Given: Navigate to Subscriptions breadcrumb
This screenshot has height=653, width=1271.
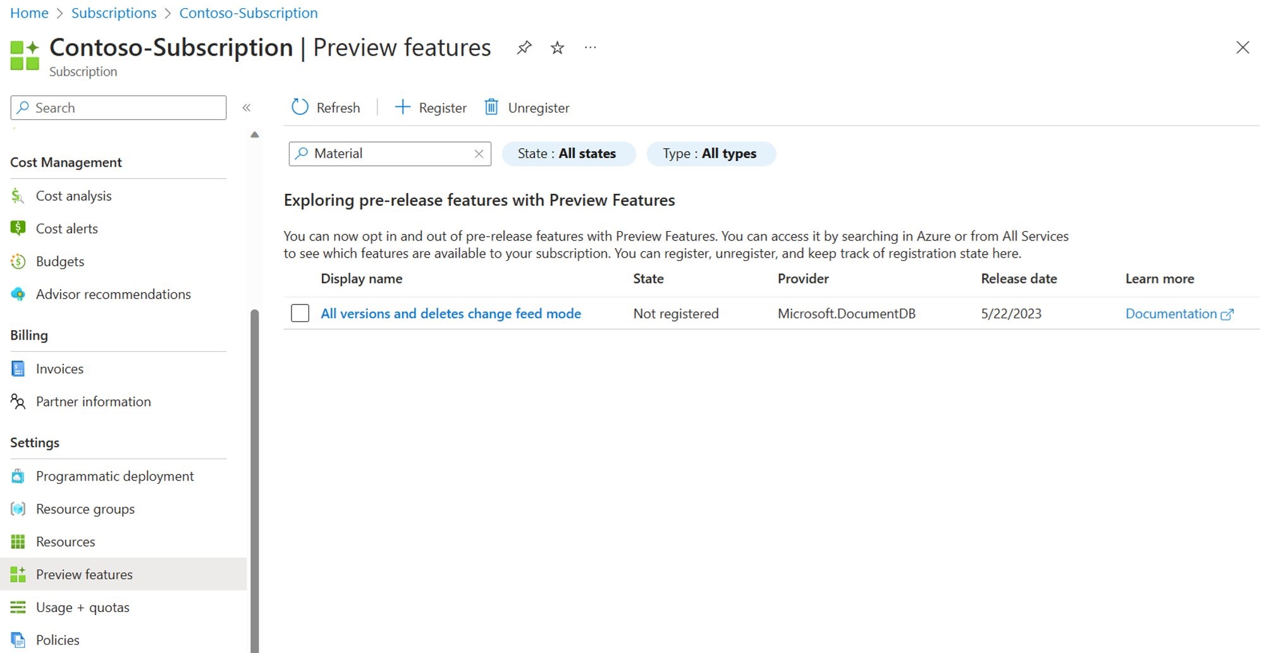Looking at the screenshot, I should pyautogui.click(x=114, y=13).
